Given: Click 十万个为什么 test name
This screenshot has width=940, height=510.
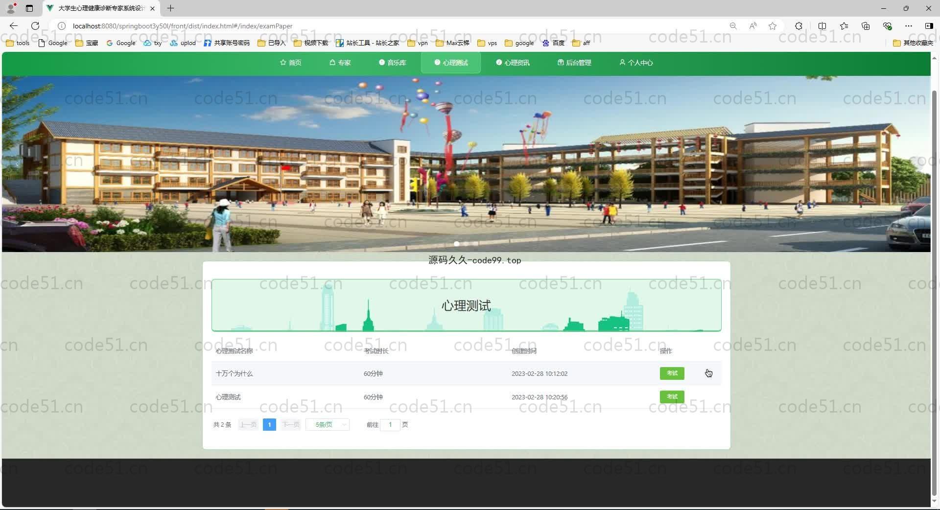Looking at the screenshot, I should (x=234, y=373).
